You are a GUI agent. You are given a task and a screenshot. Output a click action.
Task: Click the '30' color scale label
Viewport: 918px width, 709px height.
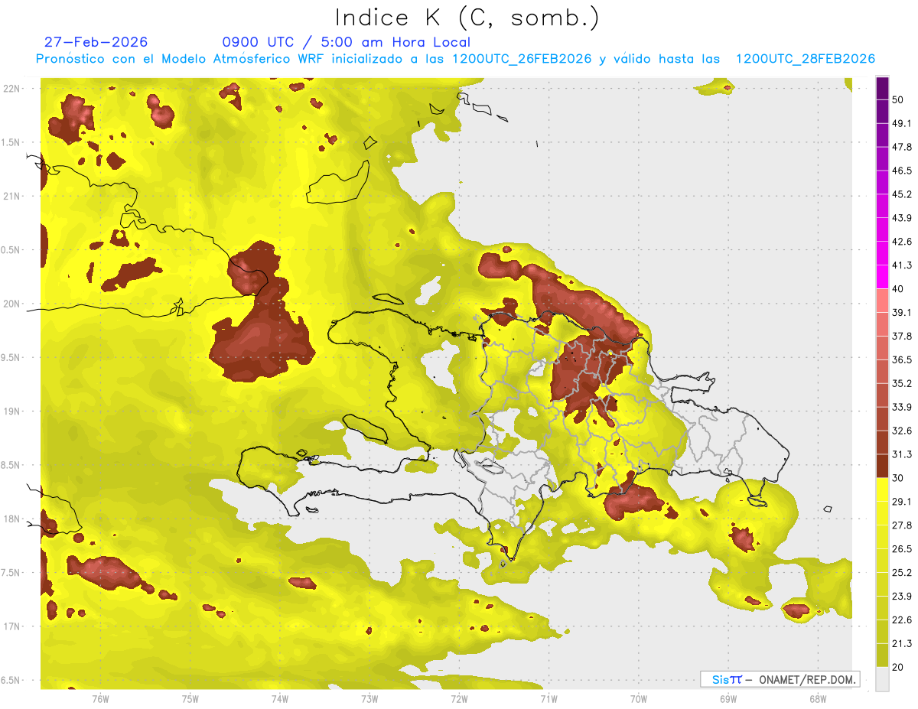[898, 478]
